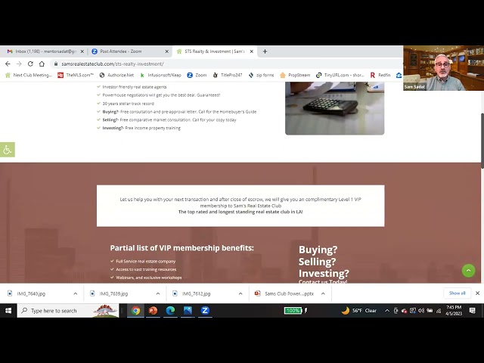Close the Gmail Inbox tab
The height and width of the screenshot is (363, 484).
tap(82, 51)
